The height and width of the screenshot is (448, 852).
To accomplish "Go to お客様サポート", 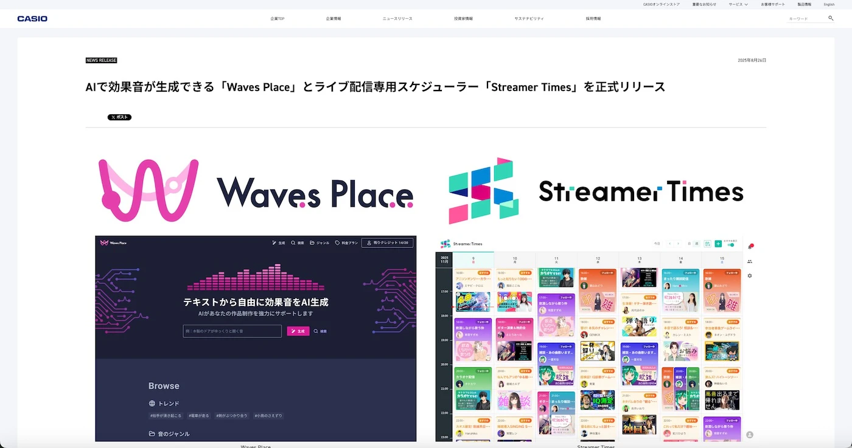I will coord(773,4).
